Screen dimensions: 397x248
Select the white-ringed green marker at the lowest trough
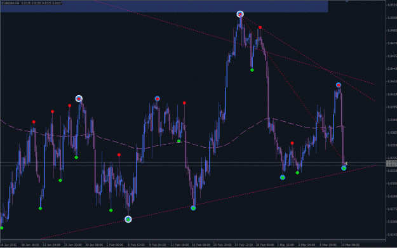pos(128,219)
